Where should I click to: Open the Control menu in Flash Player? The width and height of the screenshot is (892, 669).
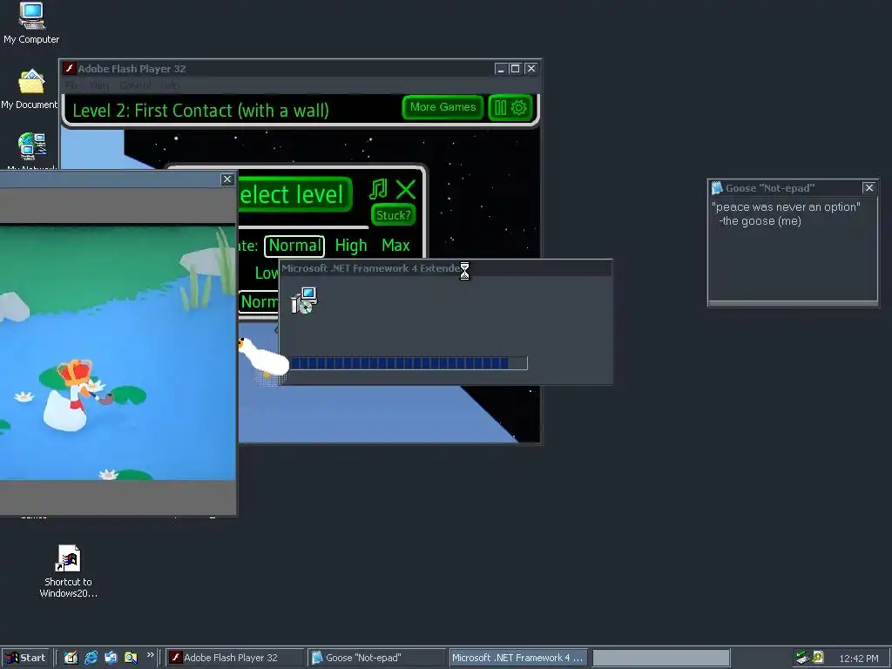(x=135, y=85)
